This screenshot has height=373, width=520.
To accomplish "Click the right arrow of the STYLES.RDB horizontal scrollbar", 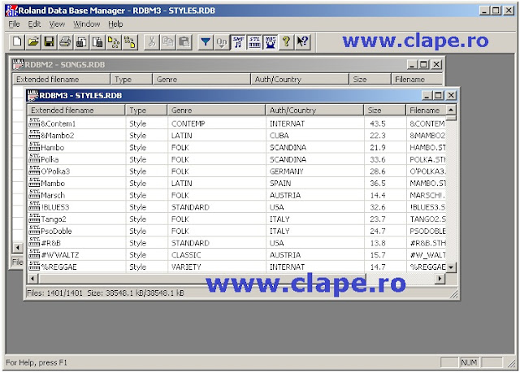I will pyautogui.click(x=440, y=279).
